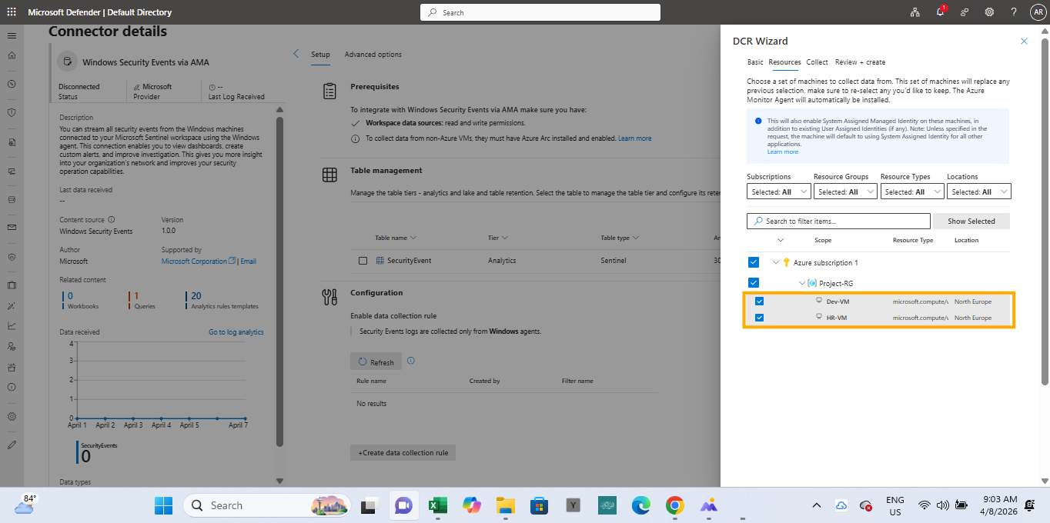Uncheck Azure subscription 1 checkbox

[754, 262]
